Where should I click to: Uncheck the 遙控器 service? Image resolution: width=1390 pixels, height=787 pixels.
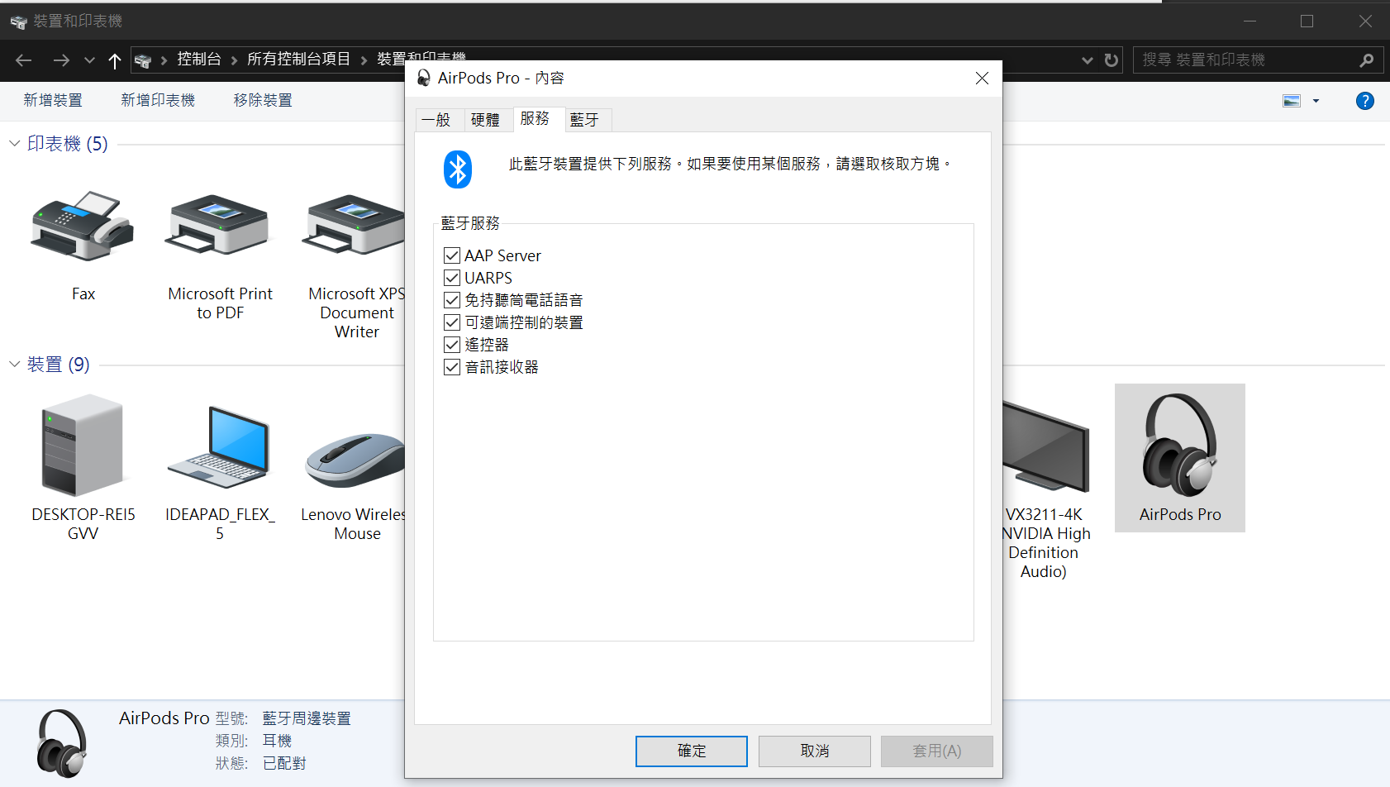(452, 345)
